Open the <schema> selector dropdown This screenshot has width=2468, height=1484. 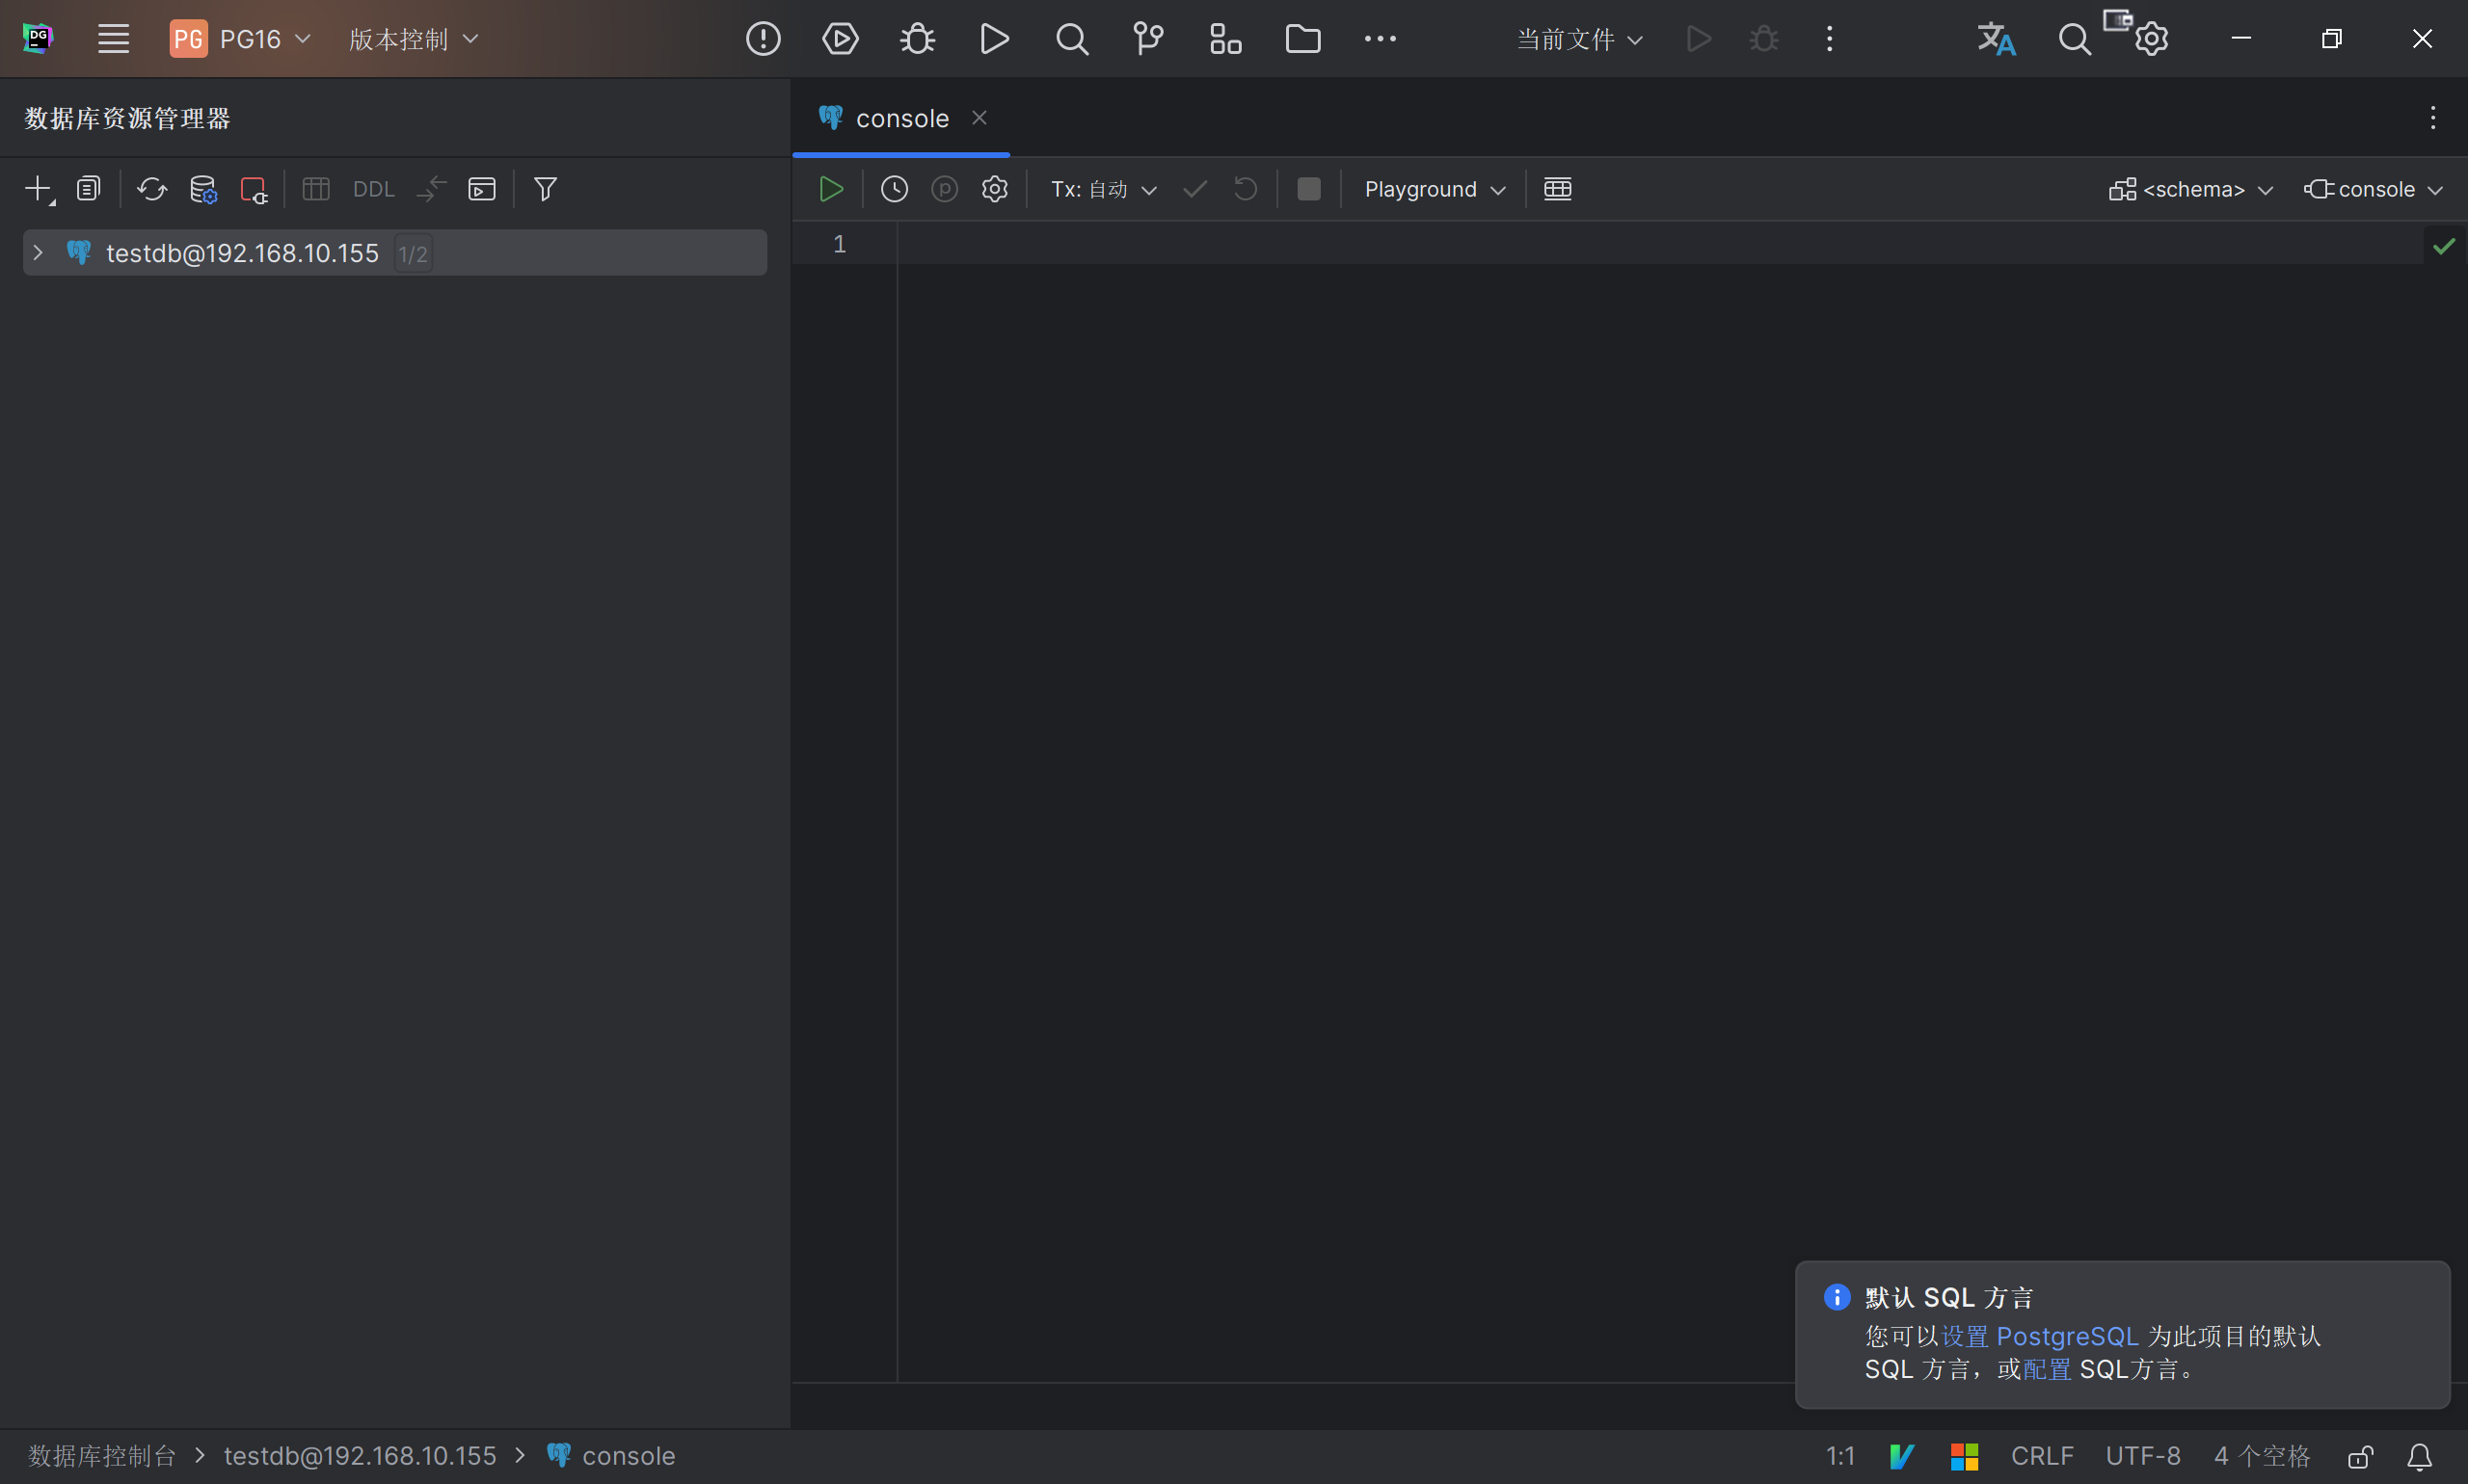[2191, 189]
